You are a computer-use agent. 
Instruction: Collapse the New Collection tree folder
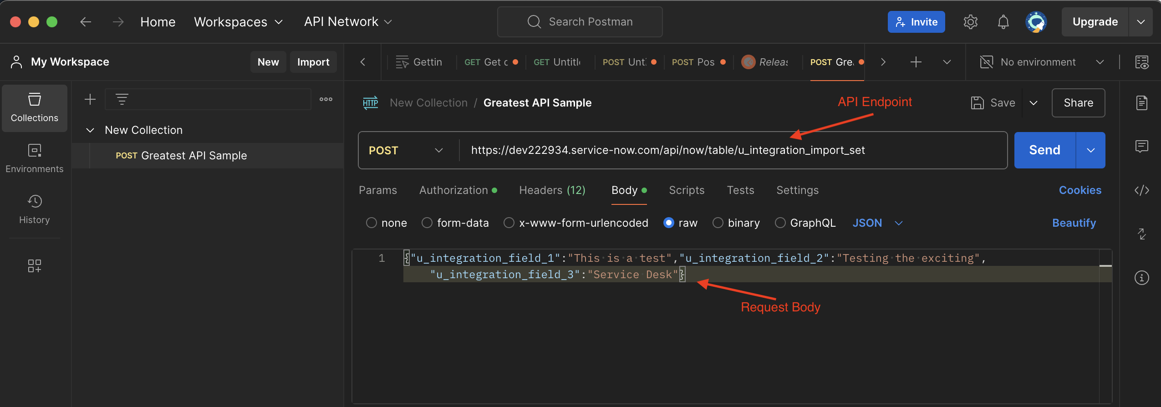[90, 130]
